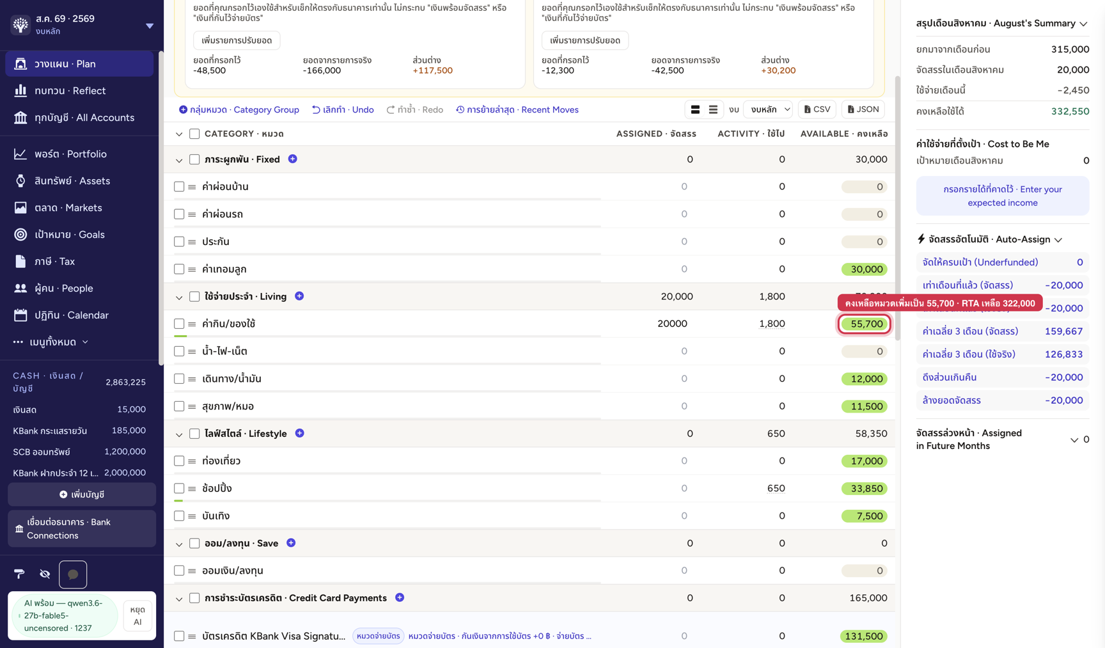Click the plus icon beside Living group
The image size is (1105, 648).
coord(299,296)
